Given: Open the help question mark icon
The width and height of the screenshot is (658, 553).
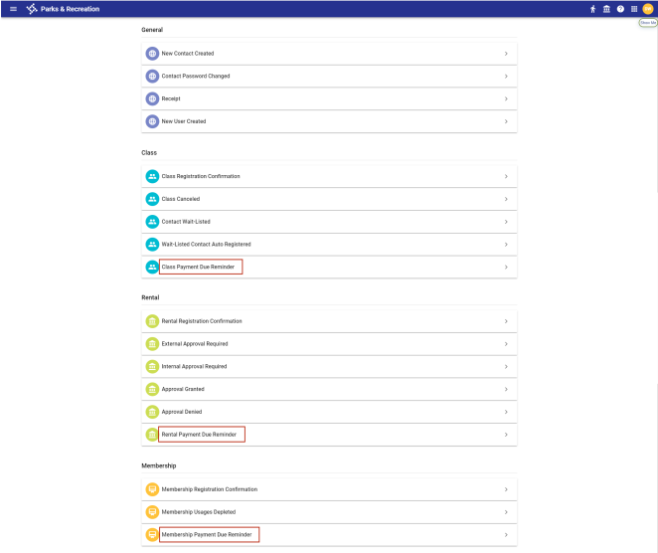Looking at the screenshot, I should [620, 9].
